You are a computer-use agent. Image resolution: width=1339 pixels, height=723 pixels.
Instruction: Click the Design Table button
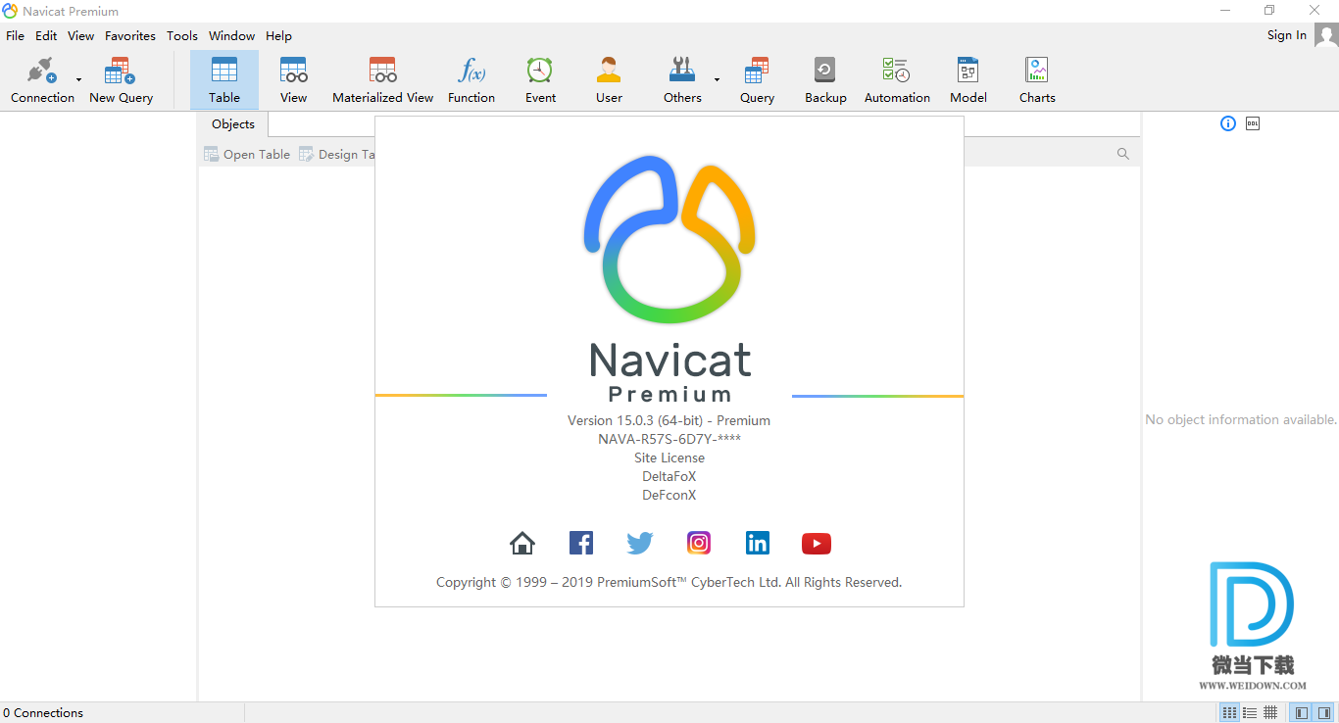tap(336, 154)
